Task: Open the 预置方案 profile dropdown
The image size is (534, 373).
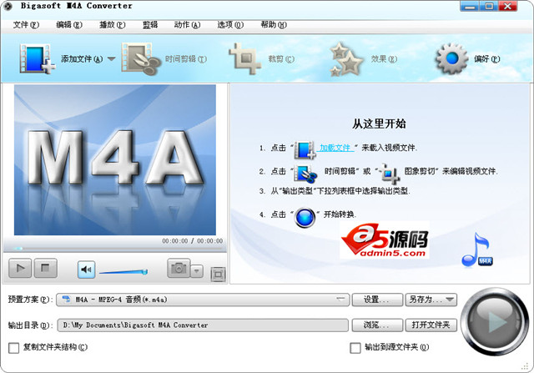Action: (x=203, y=300)
